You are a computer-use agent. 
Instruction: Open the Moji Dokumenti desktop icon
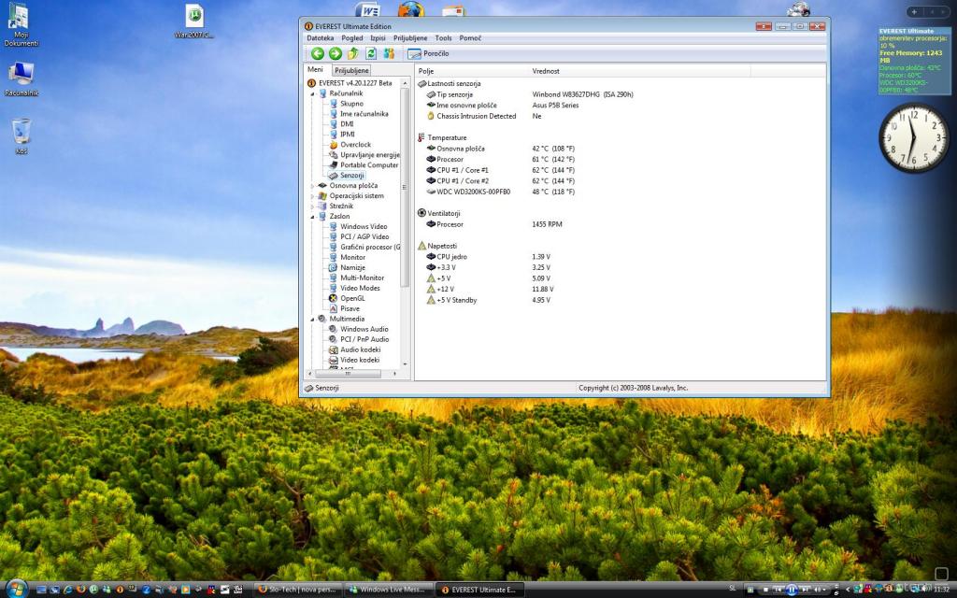(x=21, y=25)
